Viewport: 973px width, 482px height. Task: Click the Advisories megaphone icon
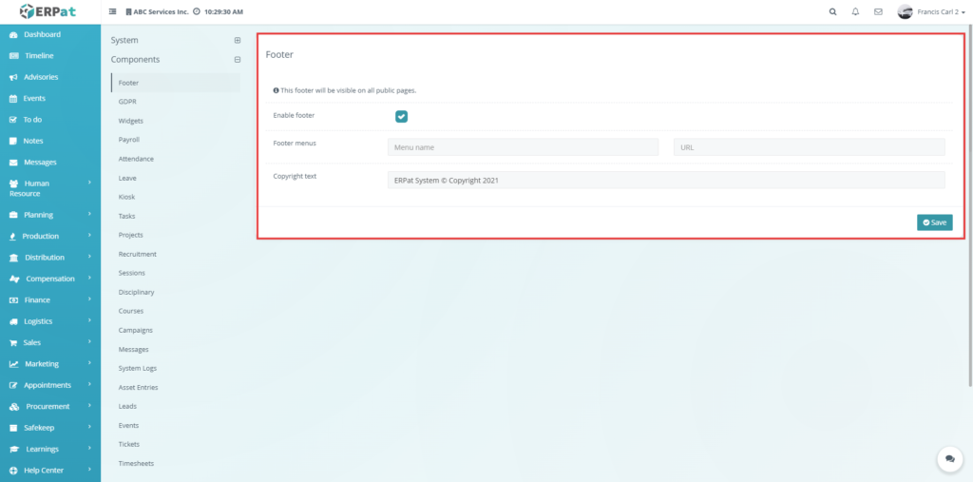tap(13, 78)
